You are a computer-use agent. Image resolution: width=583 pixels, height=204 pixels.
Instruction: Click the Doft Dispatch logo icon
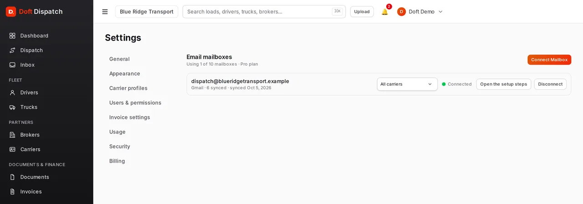point(11,11)
